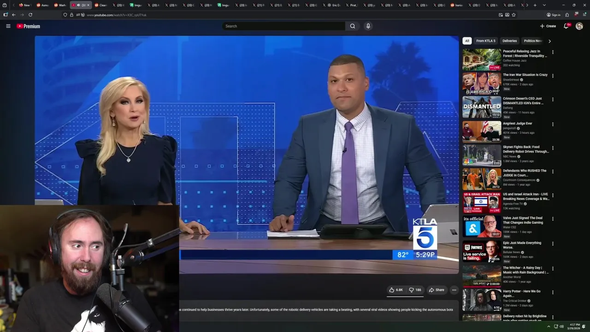View site security padlock info
Screen dimensions: 590x332
click(x=71, y=15)
